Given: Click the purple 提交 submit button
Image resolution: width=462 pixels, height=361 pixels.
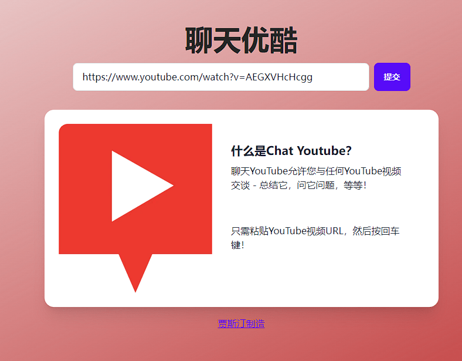Looking at the screenshot, I should tap(392, 77).
